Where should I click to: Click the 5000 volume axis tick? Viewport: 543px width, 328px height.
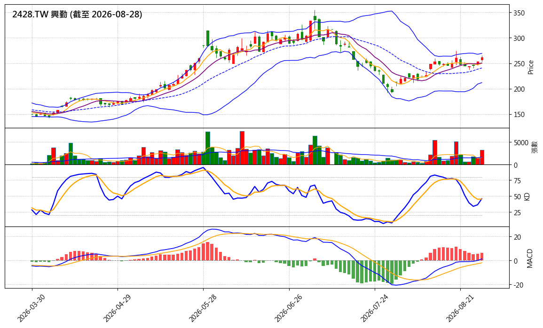[521, 142]
